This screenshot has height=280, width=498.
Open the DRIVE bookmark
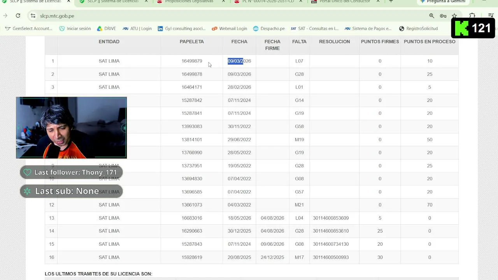pyautogui.click(x=106, y=28)
